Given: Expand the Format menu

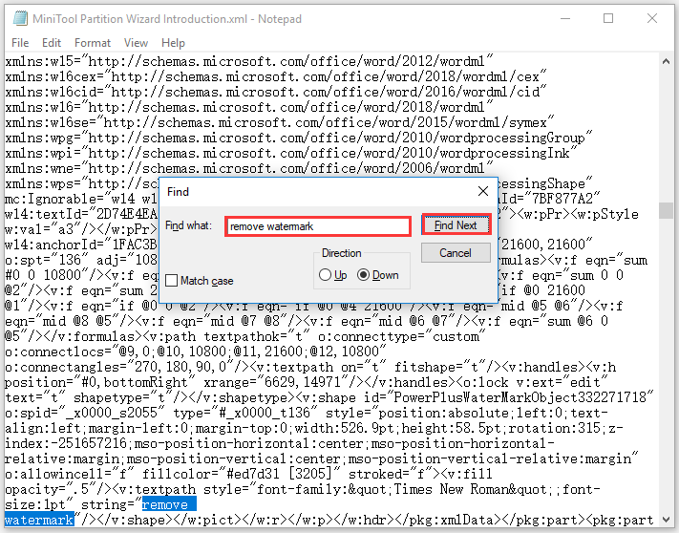Looking at the screenshot, I should pyautogui.click(x=93, y=43).
